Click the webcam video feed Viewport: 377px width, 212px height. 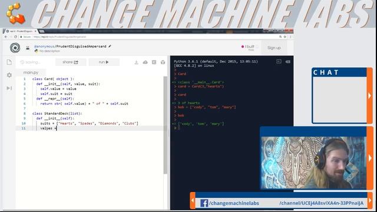pos(313,163)
